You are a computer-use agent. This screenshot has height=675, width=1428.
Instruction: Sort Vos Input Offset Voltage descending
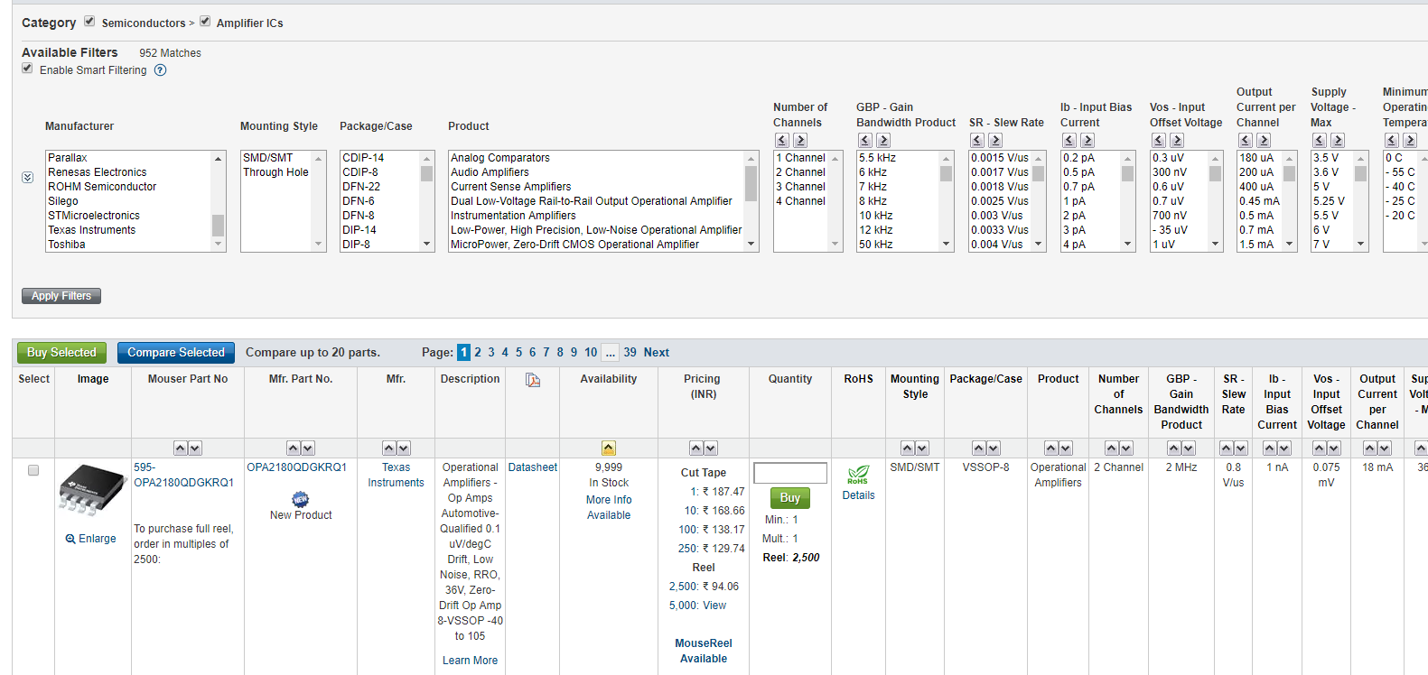point(1334,448)
